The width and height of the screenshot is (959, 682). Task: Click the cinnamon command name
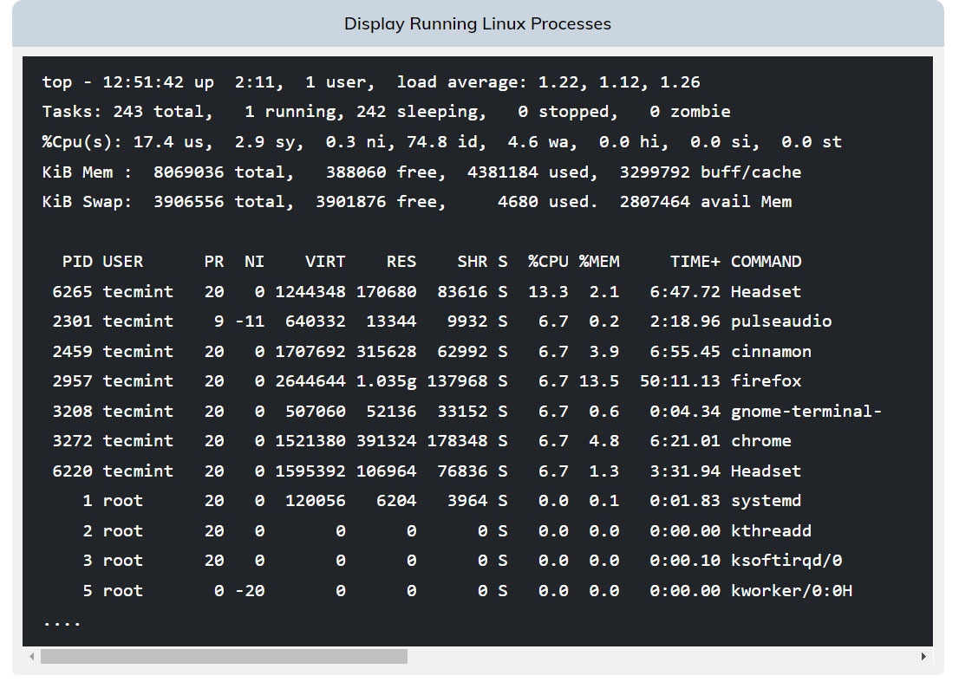pos(771,351)
